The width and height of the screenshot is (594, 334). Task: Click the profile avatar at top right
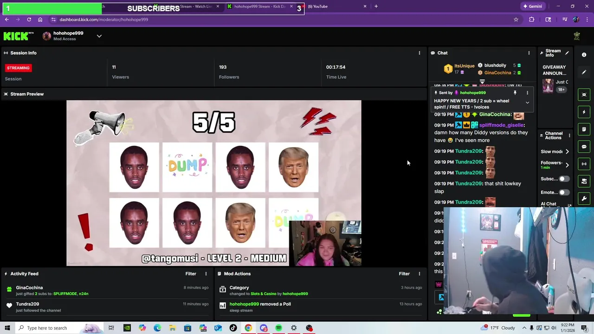pos(577,36)
